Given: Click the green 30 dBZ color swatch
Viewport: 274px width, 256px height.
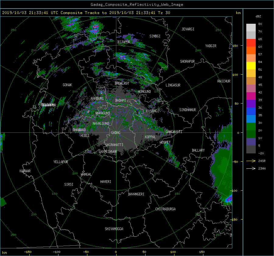Looking at the screenshot, I should tap(251, 127).
